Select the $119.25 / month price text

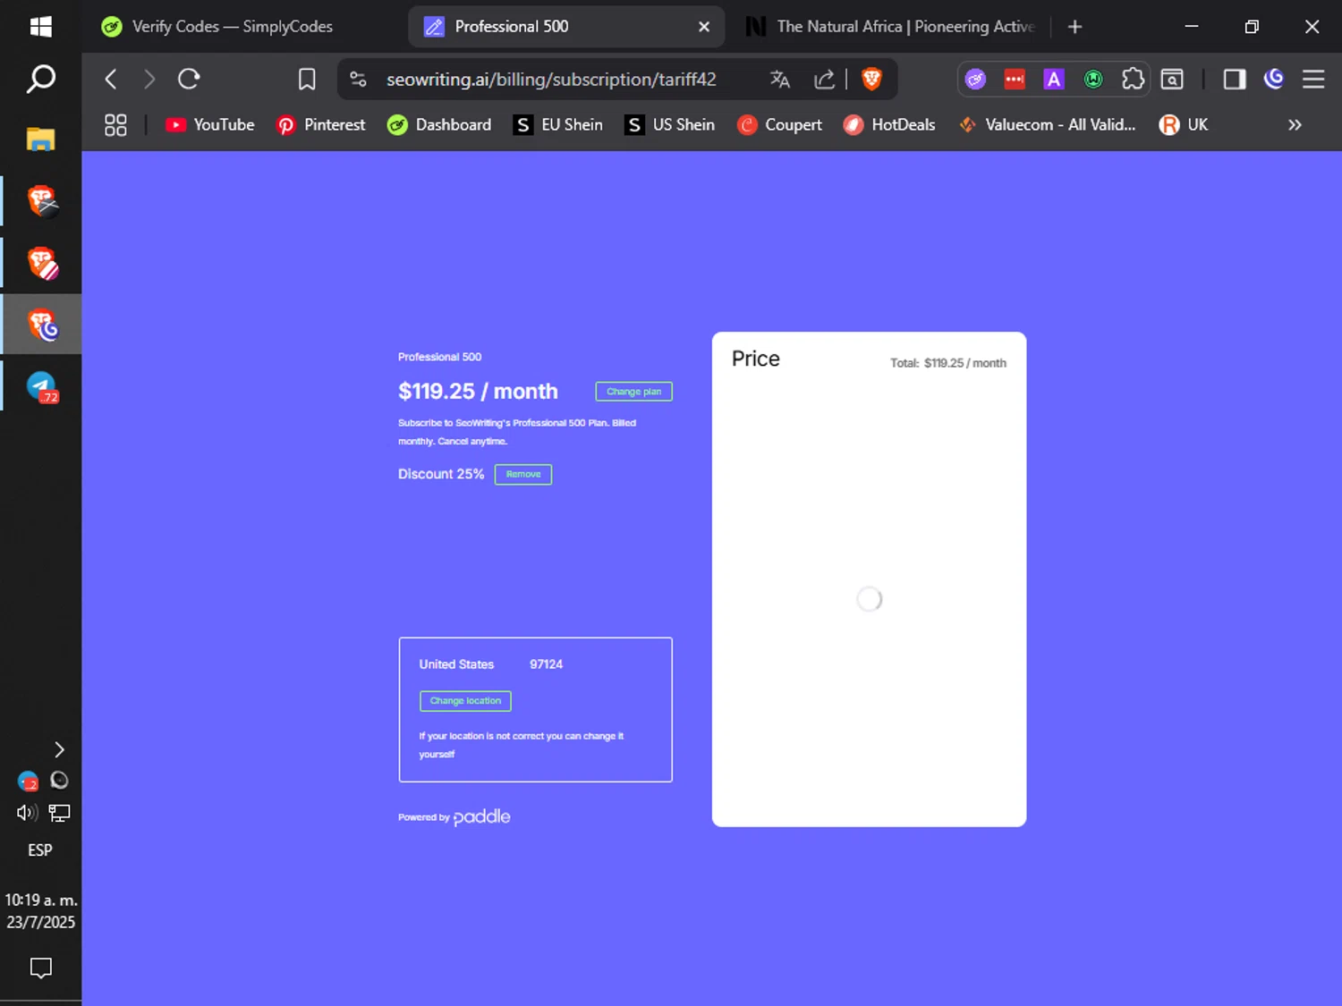coord(478,392)
